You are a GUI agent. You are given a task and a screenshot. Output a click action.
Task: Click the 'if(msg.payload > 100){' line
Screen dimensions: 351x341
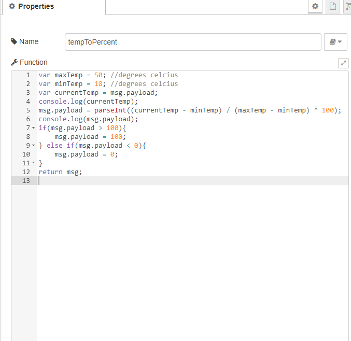point(82,128)
